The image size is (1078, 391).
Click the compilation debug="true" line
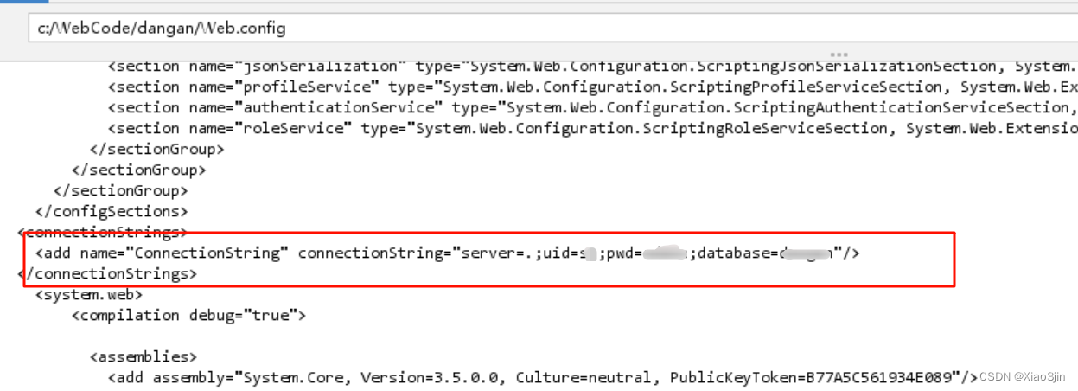(x=188, y=315)
